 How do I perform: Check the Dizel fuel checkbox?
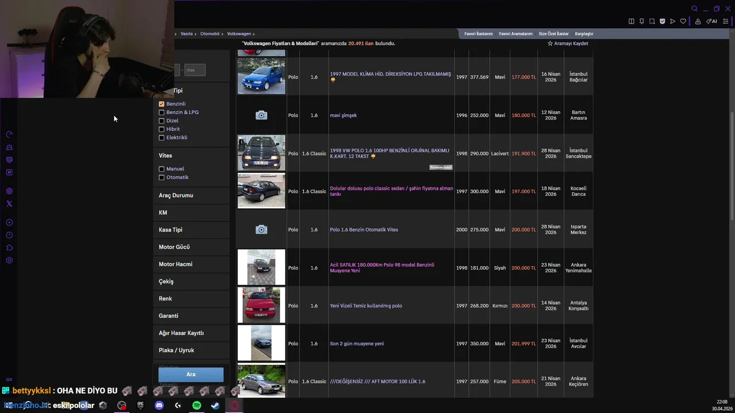point(161,121)
